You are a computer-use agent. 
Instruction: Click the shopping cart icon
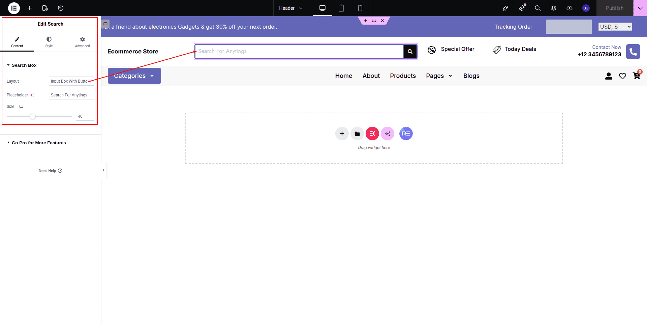point(636,76)
